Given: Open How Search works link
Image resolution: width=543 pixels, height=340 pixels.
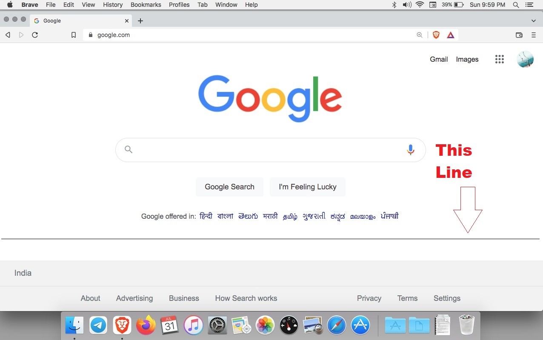Looking at the screenshot, I should [246, 298].
